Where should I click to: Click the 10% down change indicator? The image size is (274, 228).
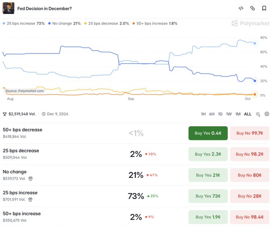click(x=150, y=154)
